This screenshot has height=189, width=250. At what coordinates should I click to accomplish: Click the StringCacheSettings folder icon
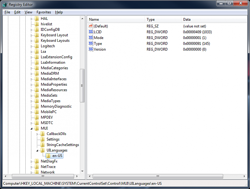(x=43, y=145)
